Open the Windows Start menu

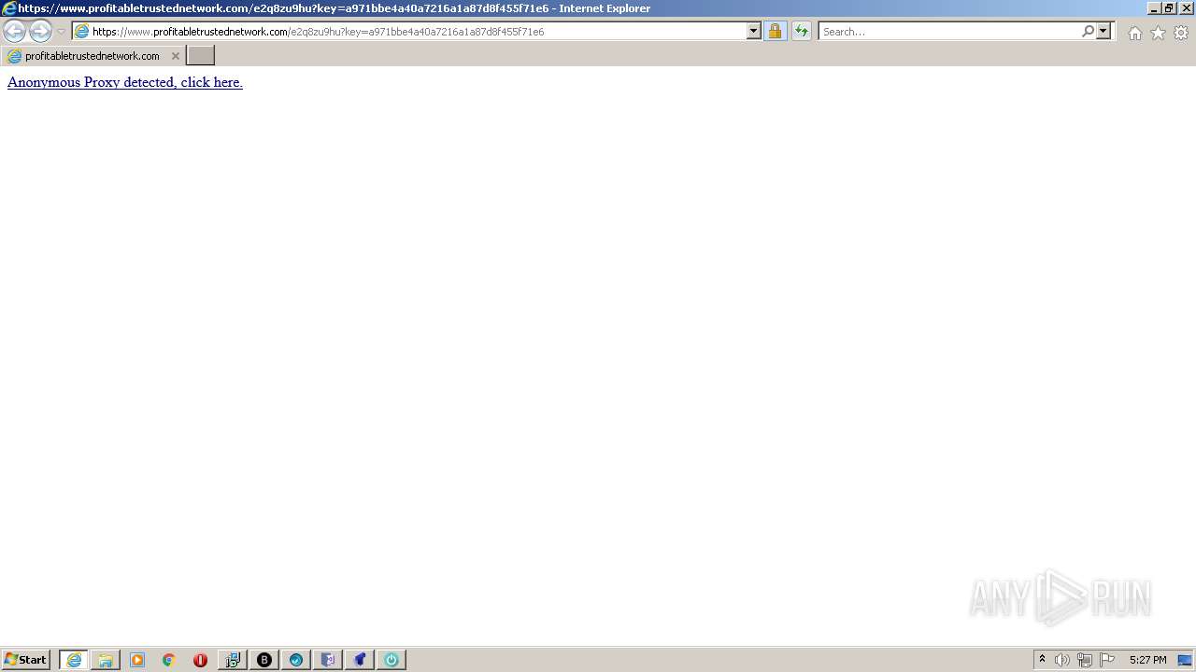point(26,659)
